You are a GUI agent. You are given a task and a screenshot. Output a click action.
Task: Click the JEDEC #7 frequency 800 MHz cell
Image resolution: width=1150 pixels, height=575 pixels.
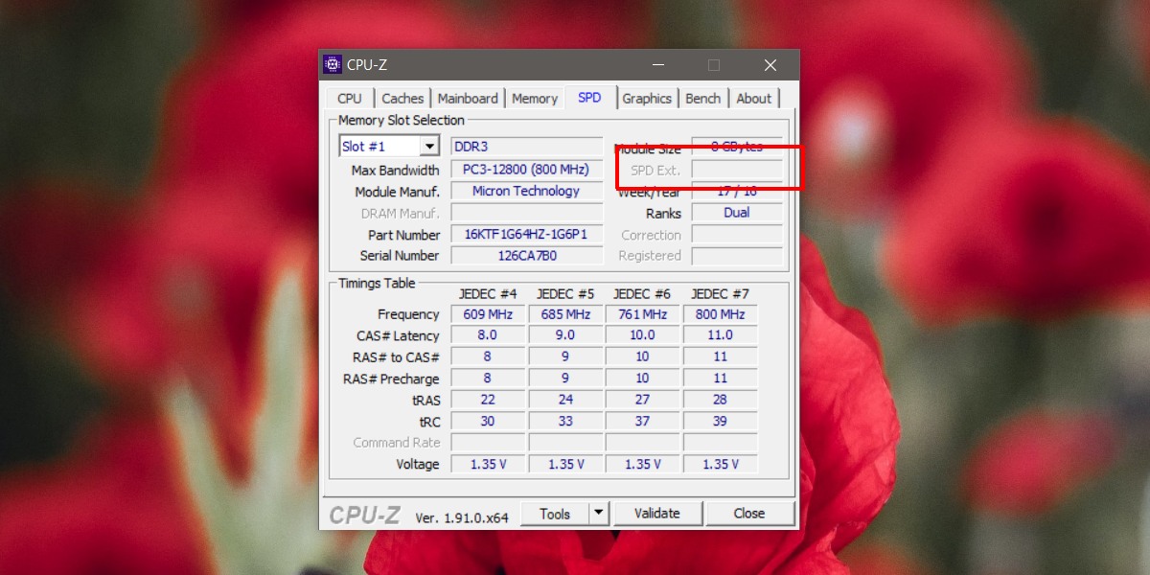pos(720,314)
